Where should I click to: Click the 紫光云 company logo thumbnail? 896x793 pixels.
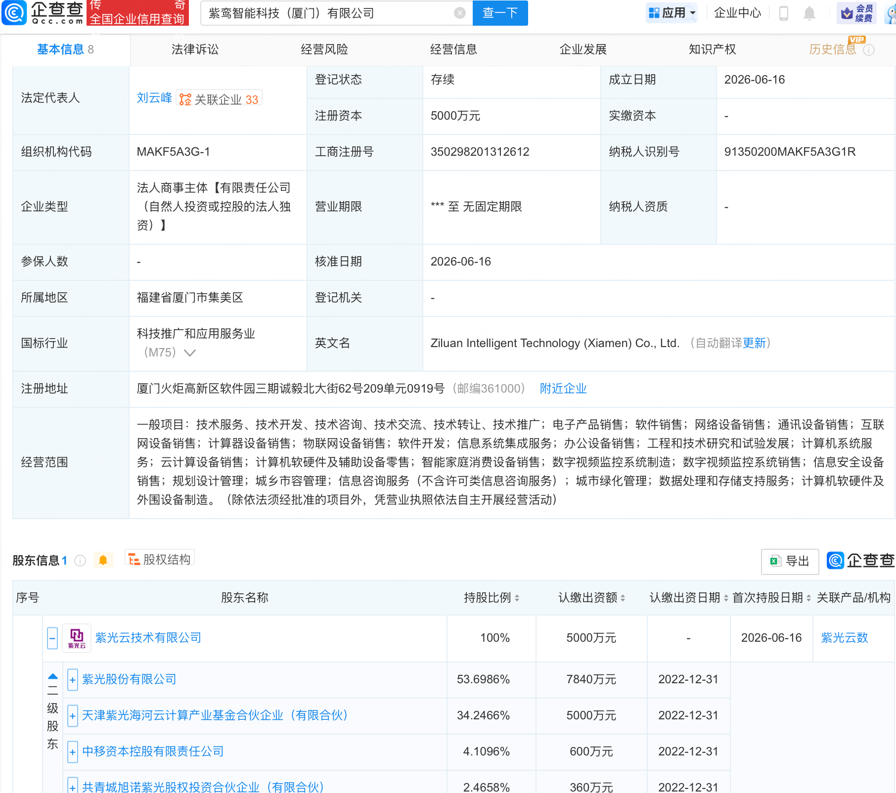pyautogui.click(x=77, y=638)
